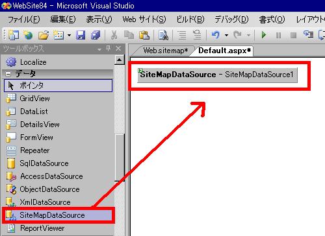This screenshot has height=236, width=325.
Task: Click the toolbox scroll up arrow
Action: 120,60
